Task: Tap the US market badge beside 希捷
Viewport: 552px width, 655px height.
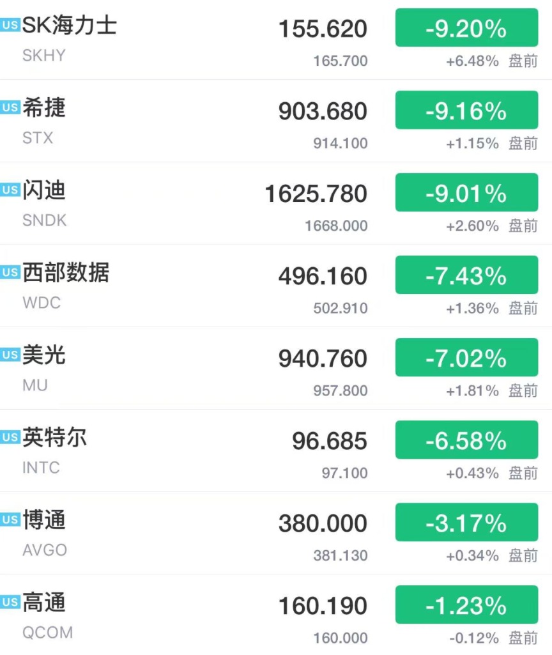Action: point(10,108)
